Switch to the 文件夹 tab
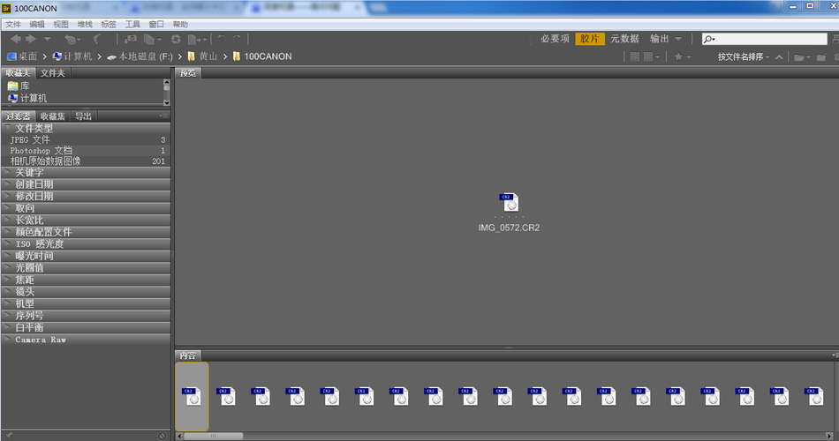 click(52, 73)
